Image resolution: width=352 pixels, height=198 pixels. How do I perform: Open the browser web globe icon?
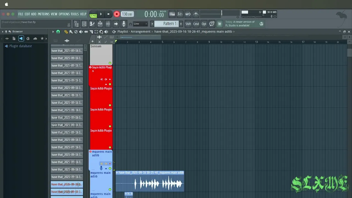pos(28,38)
